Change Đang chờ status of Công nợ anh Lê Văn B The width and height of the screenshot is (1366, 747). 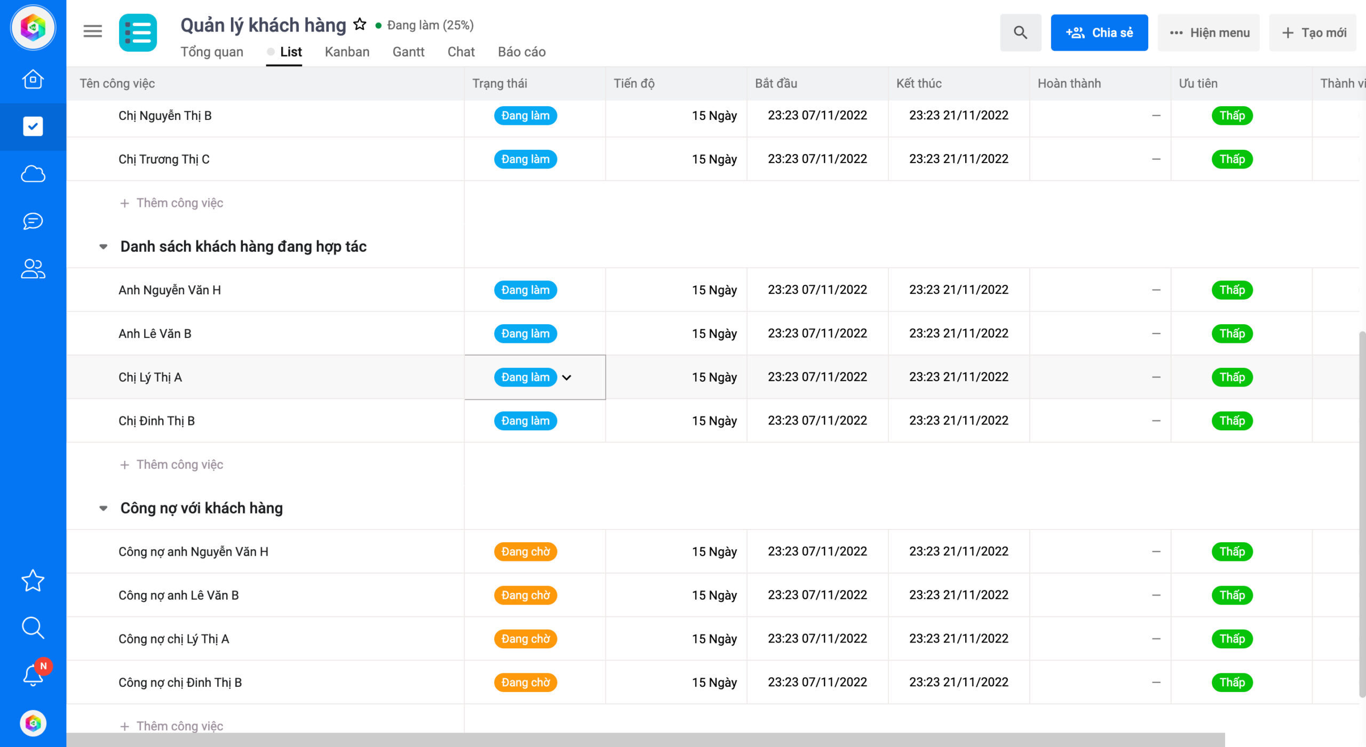pyautogui.click(x=526, y=596)
